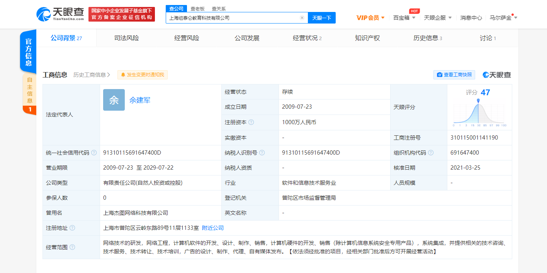Click the company name search input field
547x273 pixels.
coord(232,18)
